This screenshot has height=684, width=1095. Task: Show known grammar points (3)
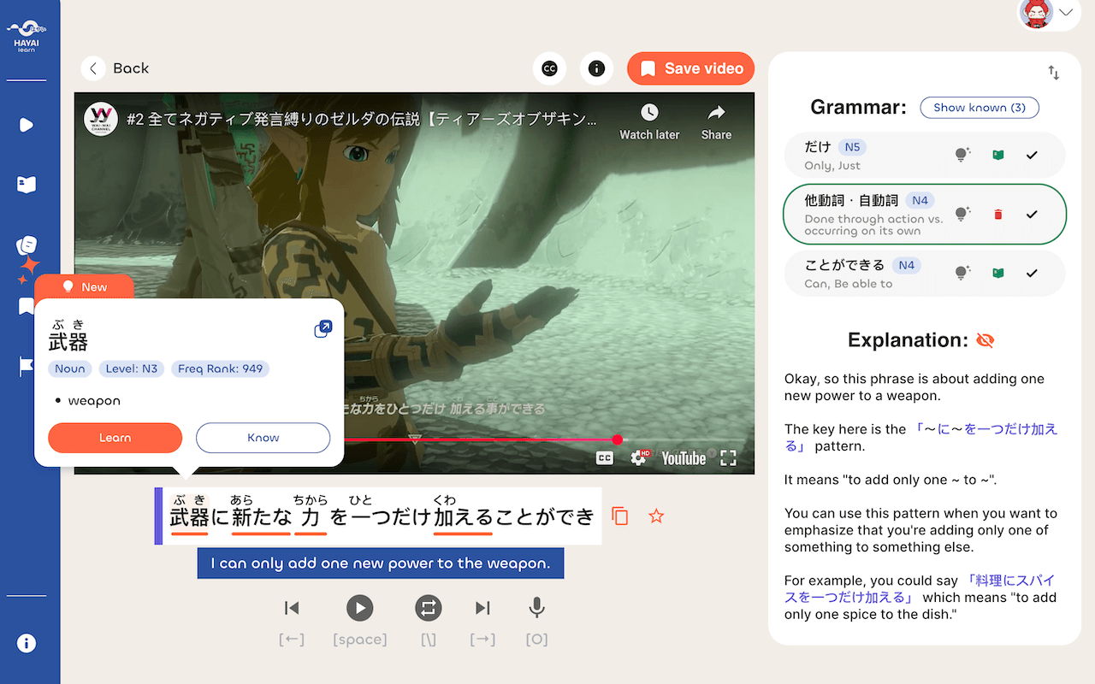979,108
